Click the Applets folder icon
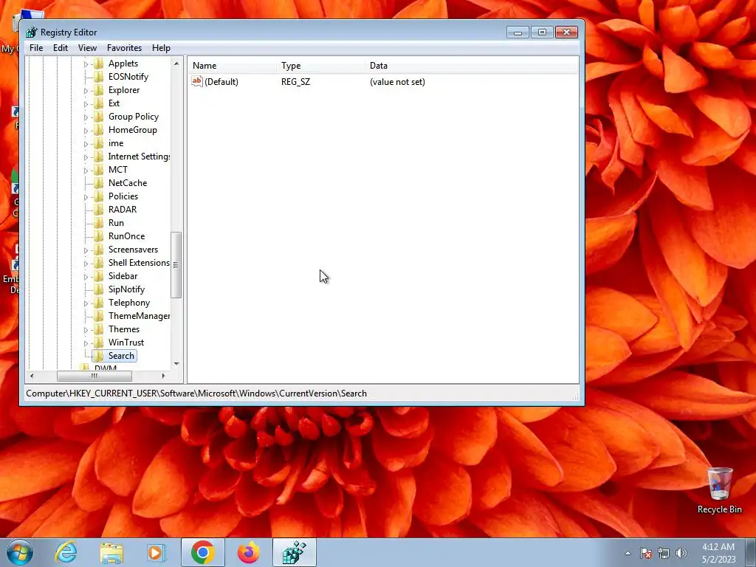 [98, 63]
